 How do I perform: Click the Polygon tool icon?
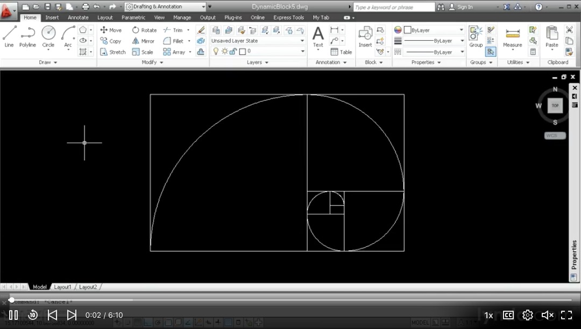click(x=83, y=30)
